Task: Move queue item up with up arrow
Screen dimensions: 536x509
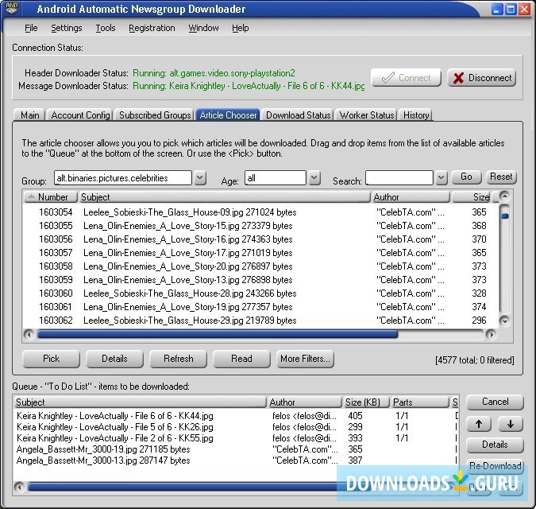Action: 479,424
